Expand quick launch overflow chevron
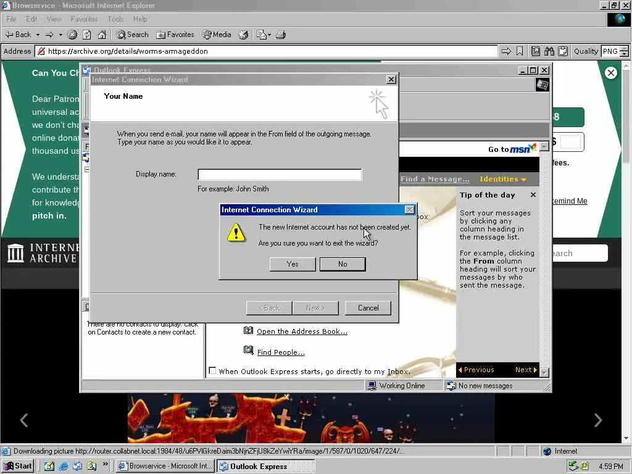 tap(105, 464)
